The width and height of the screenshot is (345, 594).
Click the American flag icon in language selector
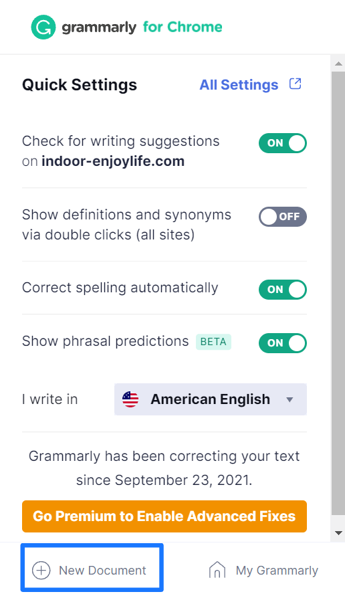coord(130,399)
